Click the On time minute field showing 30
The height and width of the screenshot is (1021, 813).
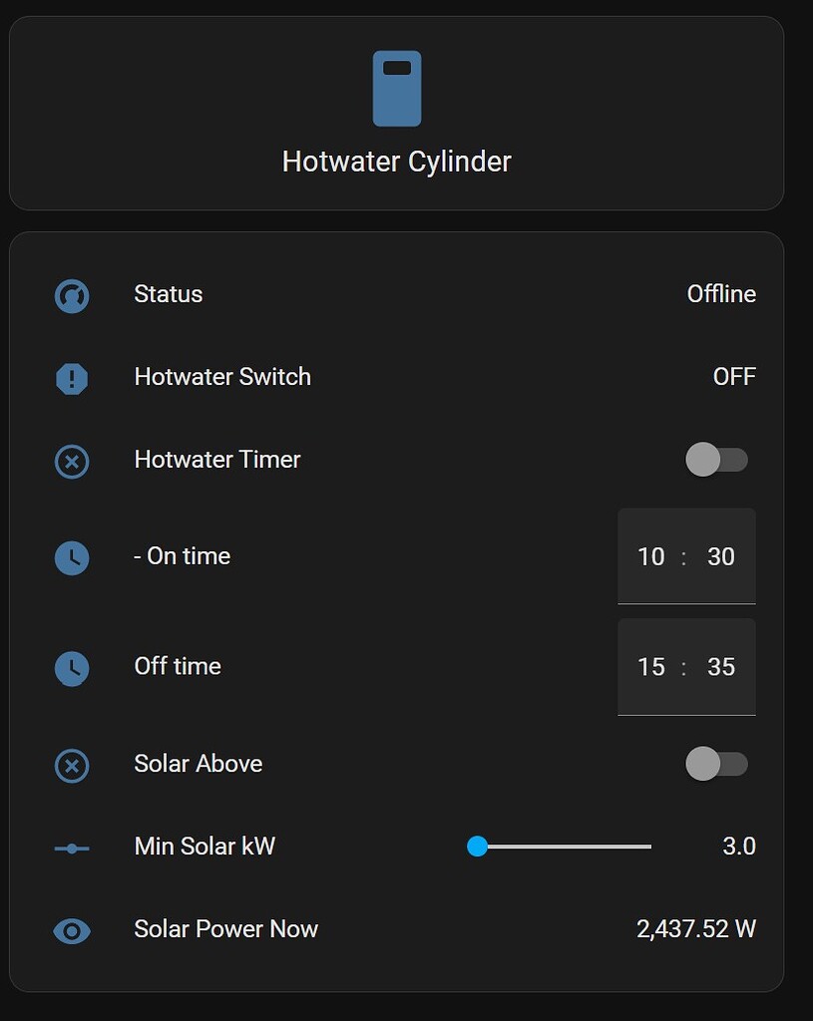coord(720,556)
